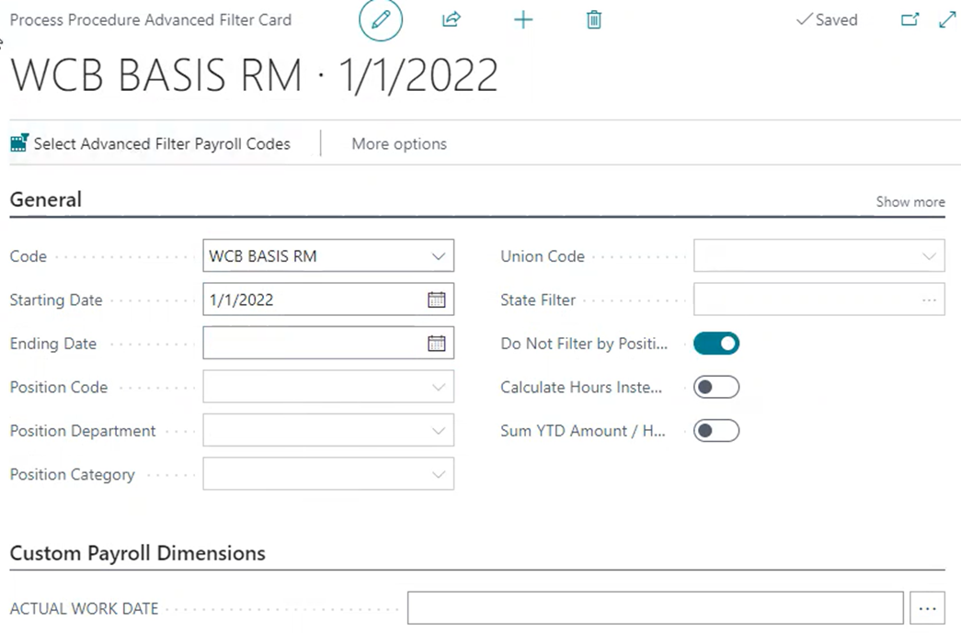
Task: Click Show more in General section
Action: tap(910, 201)
